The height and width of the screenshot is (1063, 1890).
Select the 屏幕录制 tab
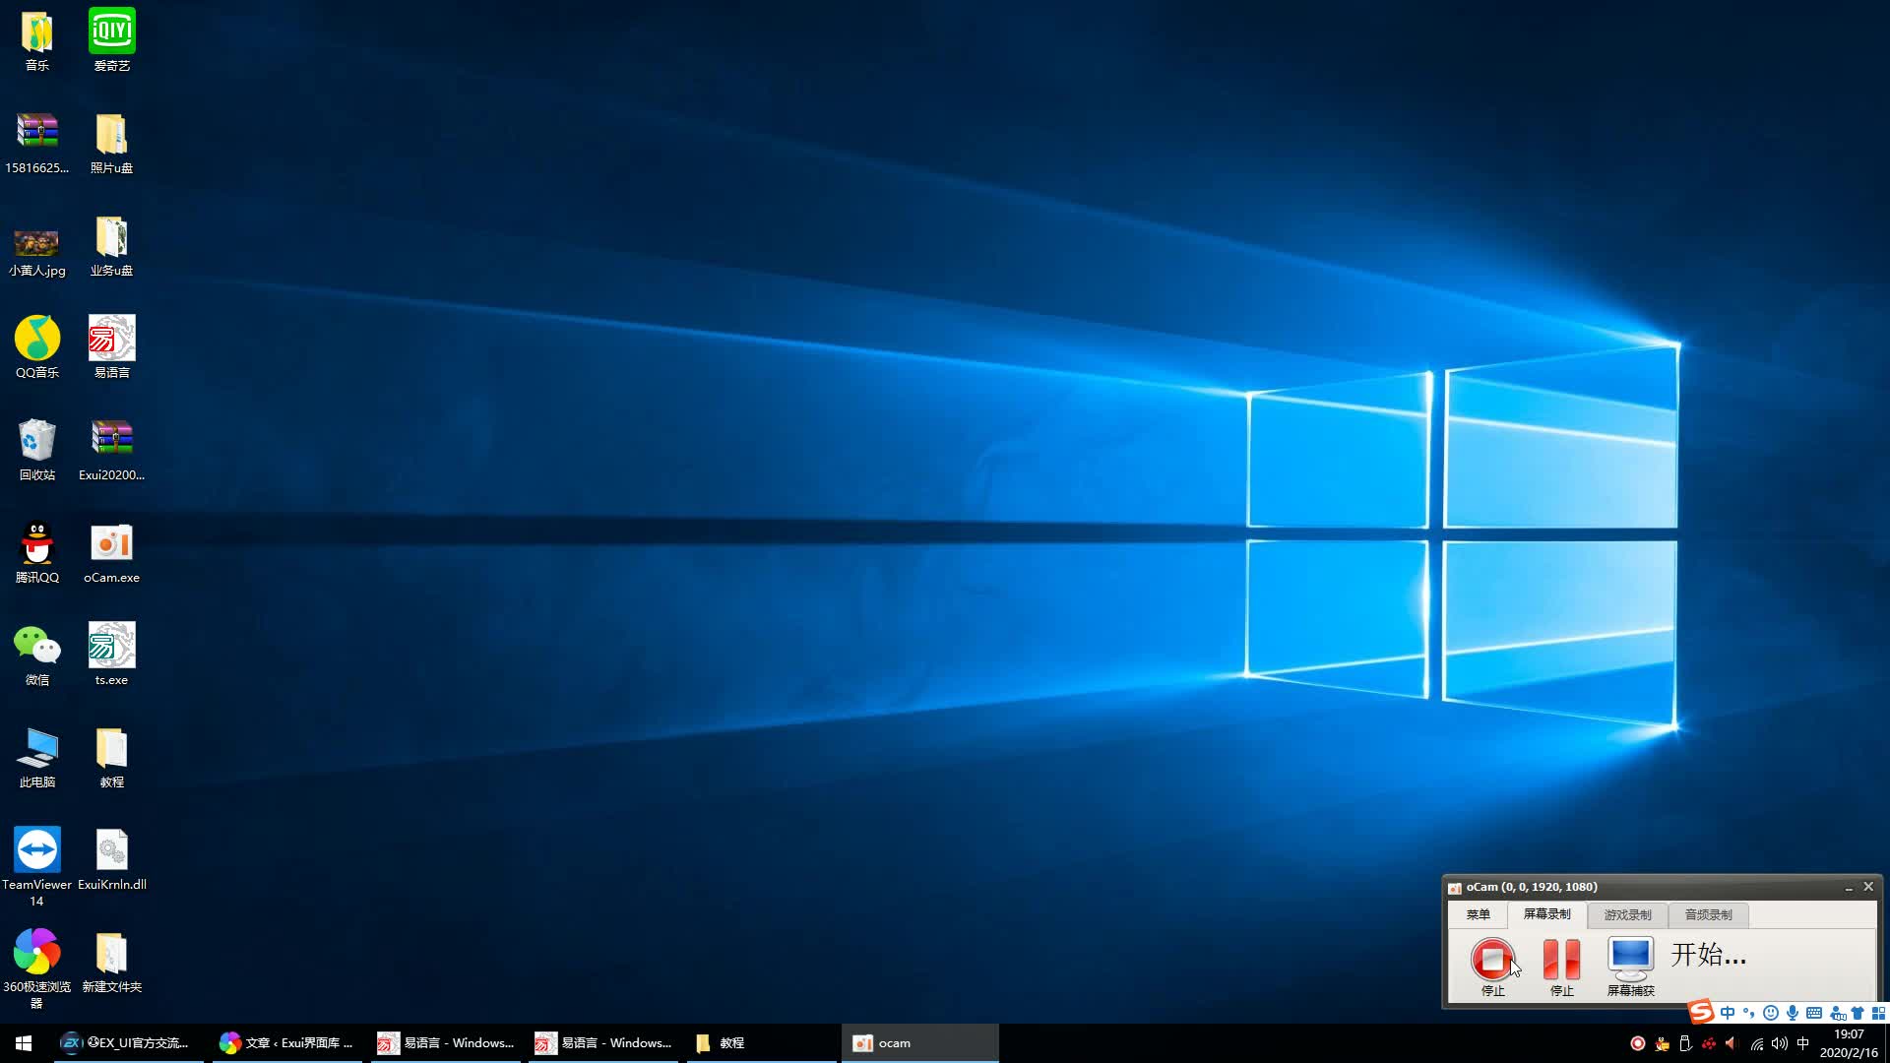1546,914
